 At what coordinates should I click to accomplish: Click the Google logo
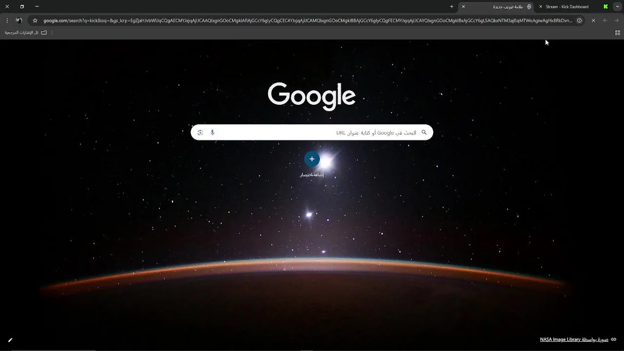click(312, 96)
